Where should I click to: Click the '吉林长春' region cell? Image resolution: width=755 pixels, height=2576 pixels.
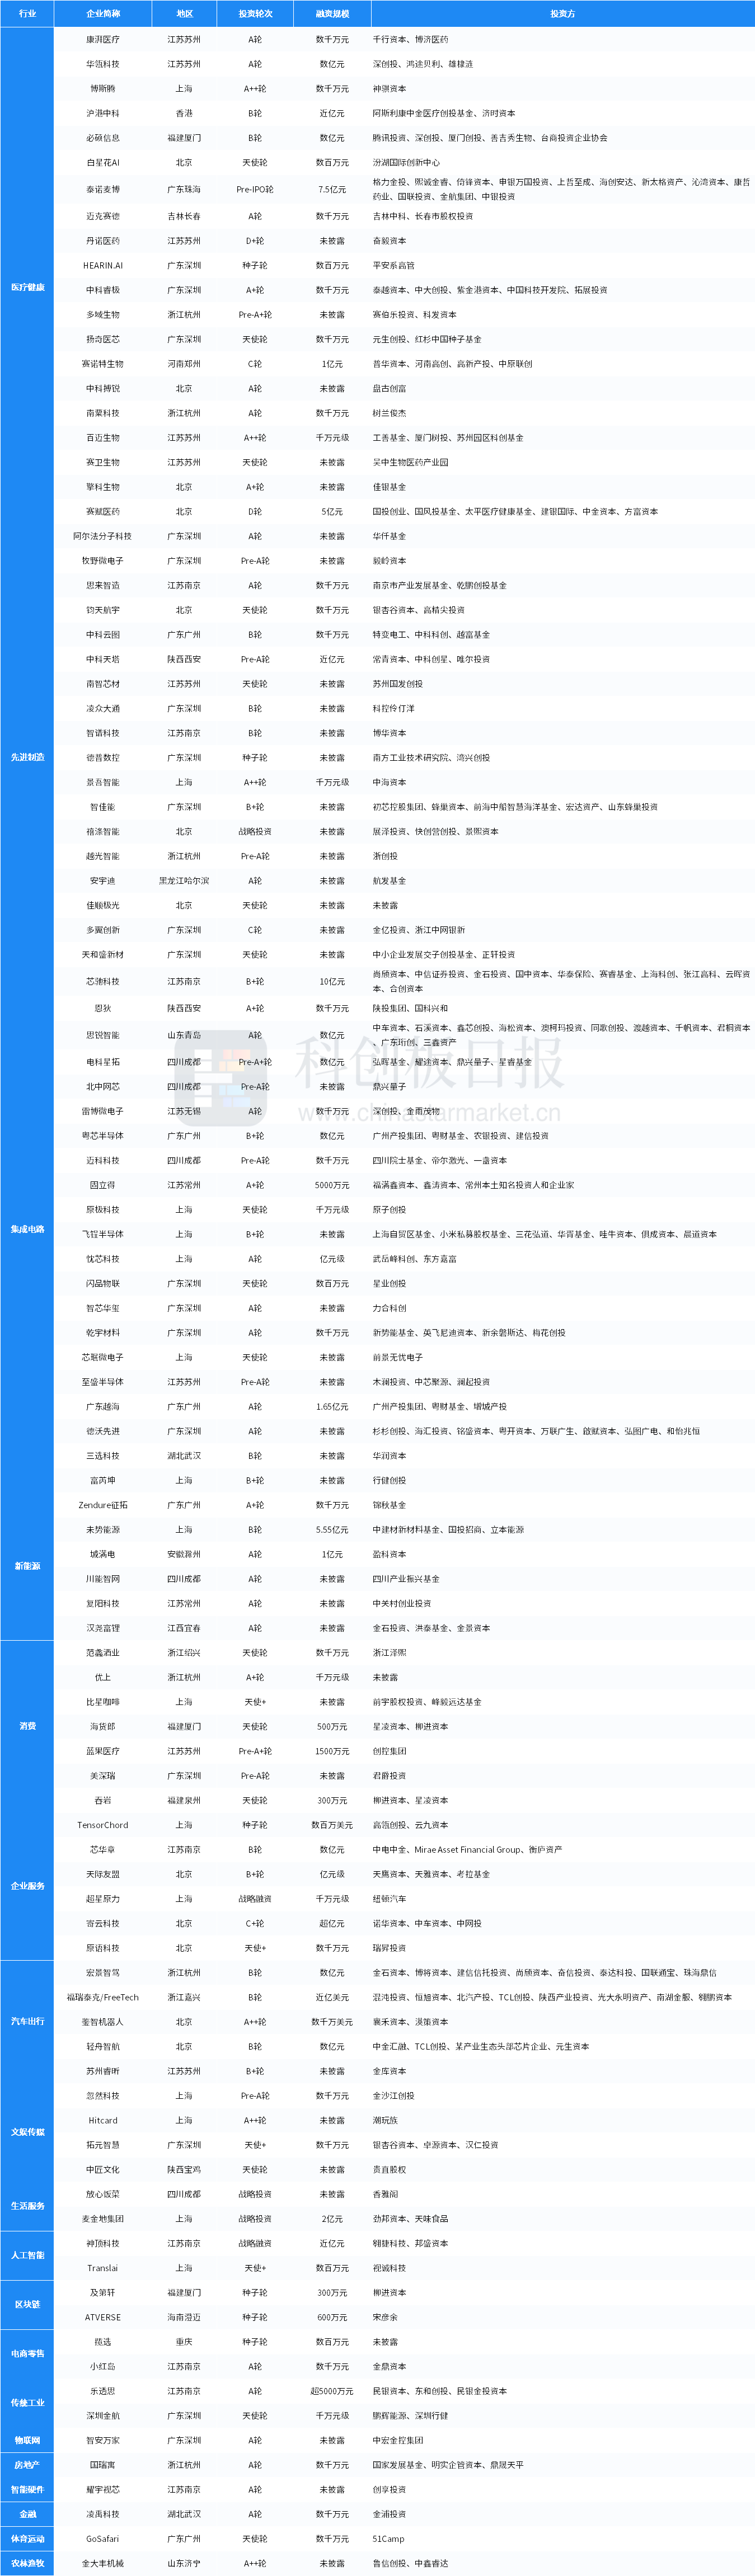tap(184, 216)
